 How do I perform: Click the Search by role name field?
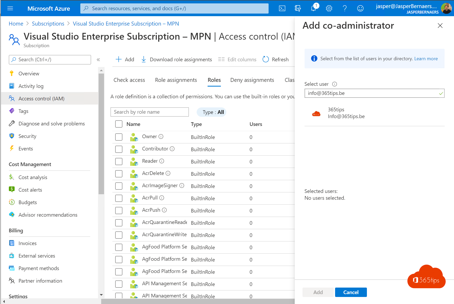point(150,112)
